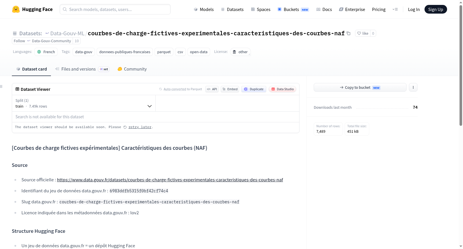The height and width of the screenshot is (249, 463).
Task: Follow the Data-Gouv-Community organization
Action: point(42,41)
